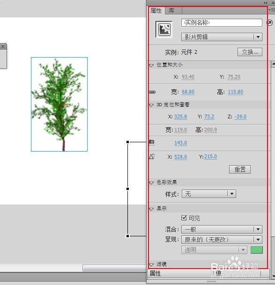
Task: Collapse the 3D 定位和查看 section
Action: pos(151,105)
